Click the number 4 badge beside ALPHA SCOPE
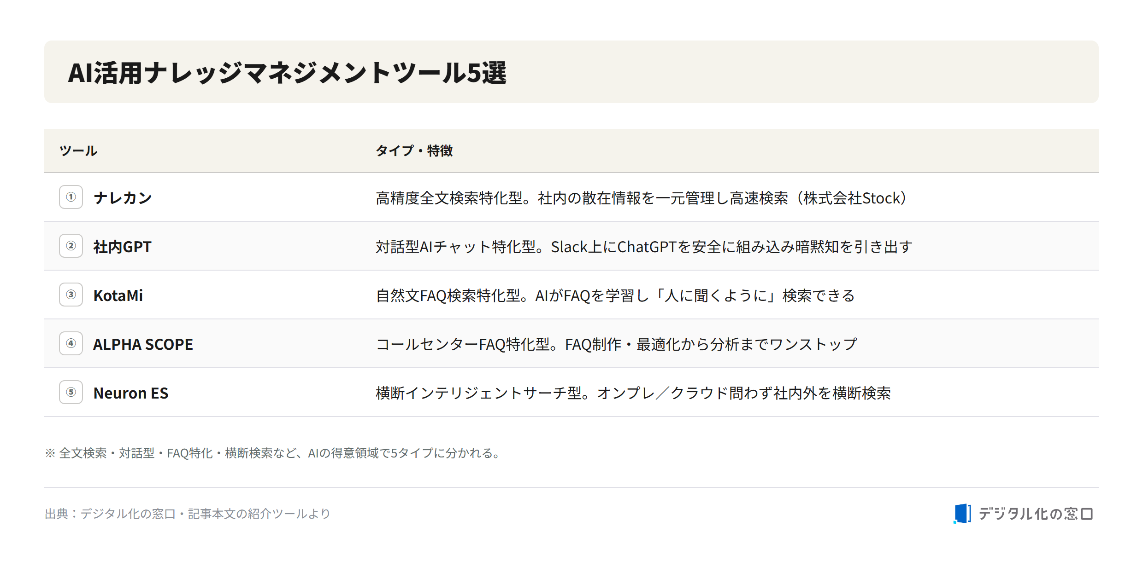 pos(71,343)
